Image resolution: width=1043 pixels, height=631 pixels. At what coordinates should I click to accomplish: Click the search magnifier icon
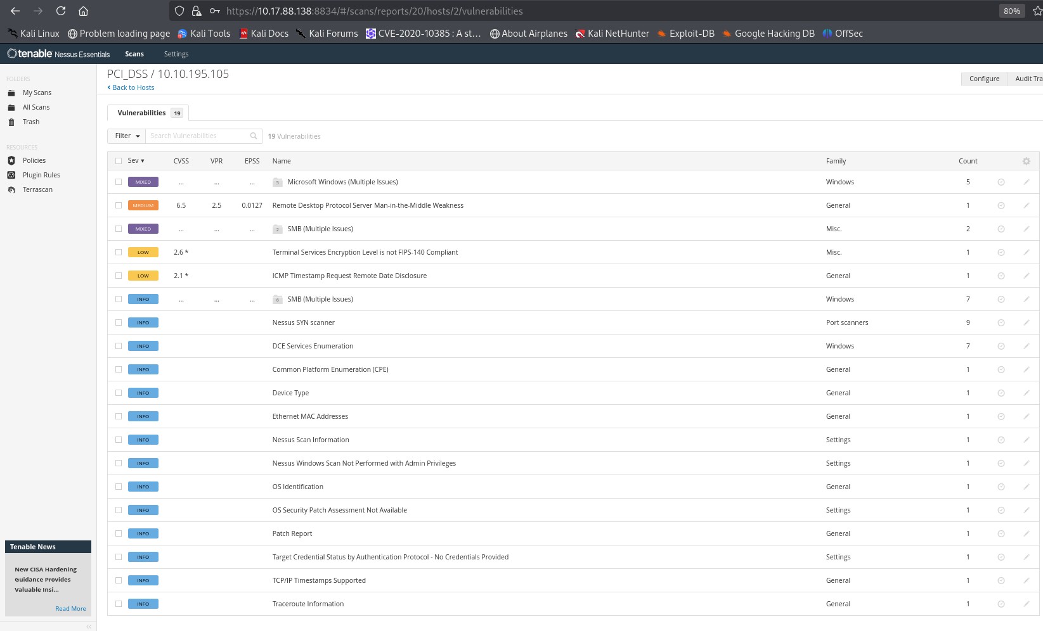point(254,136)
